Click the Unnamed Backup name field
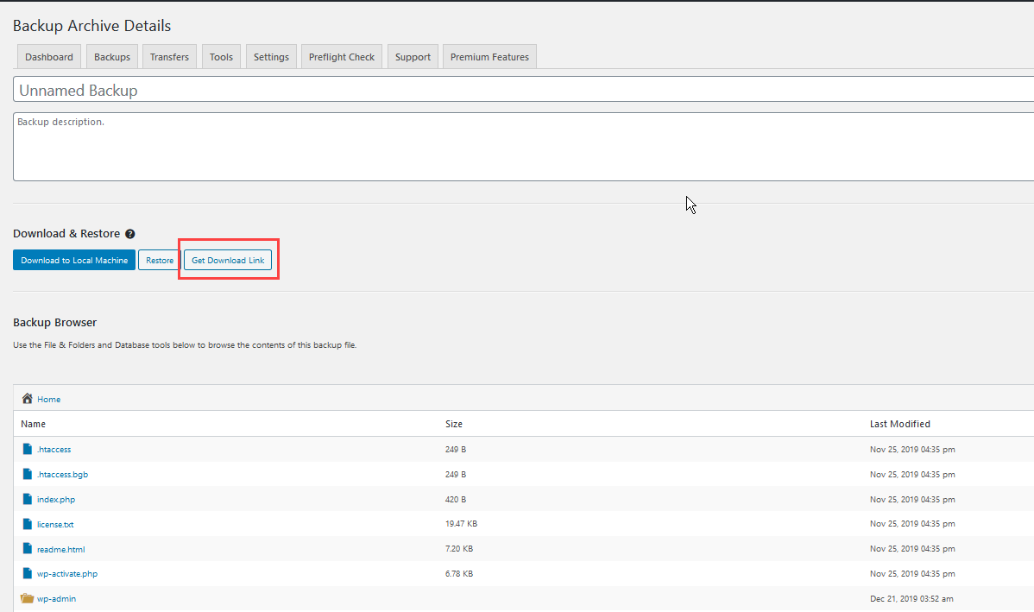Viewport: 1034px width, 612px height. pos(345,89)
